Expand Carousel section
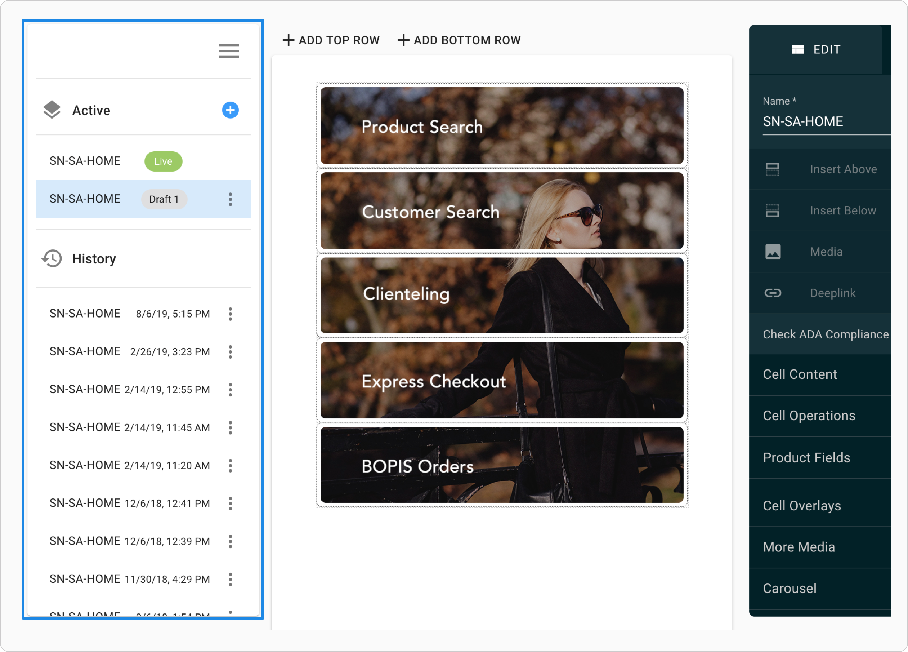 pyautogui.click(x=819, y=588)
